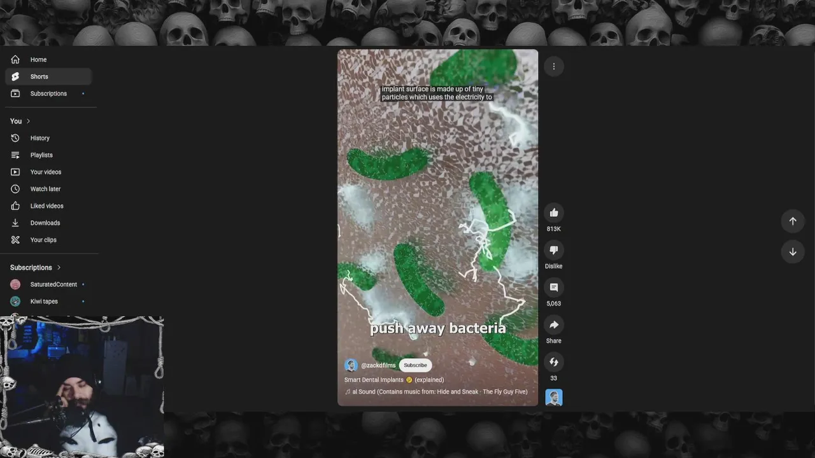Click the Shorts icon in sidebar
Viewport: 815px width, 458px height.
pos(15,76)
